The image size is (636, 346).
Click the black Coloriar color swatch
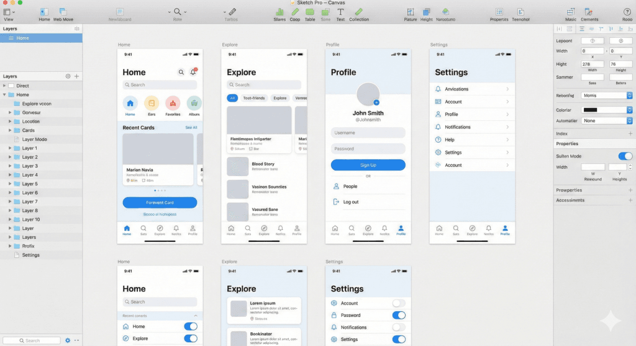pyautogui.click(x=590, y=110)
